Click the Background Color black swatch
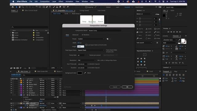Viewport: 197px width, 111px height. pos(80,73)
